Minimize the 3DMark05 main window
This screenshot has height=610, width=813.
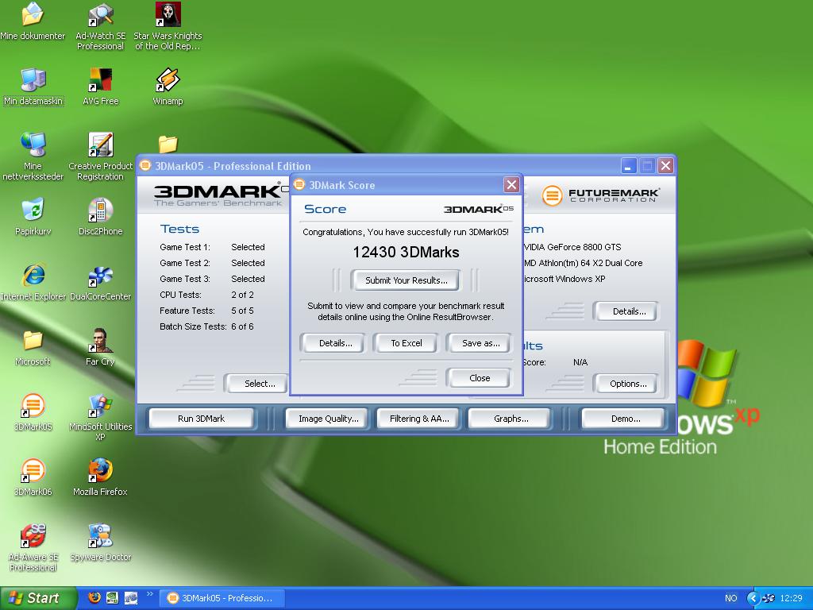click(x=628, y=166)
